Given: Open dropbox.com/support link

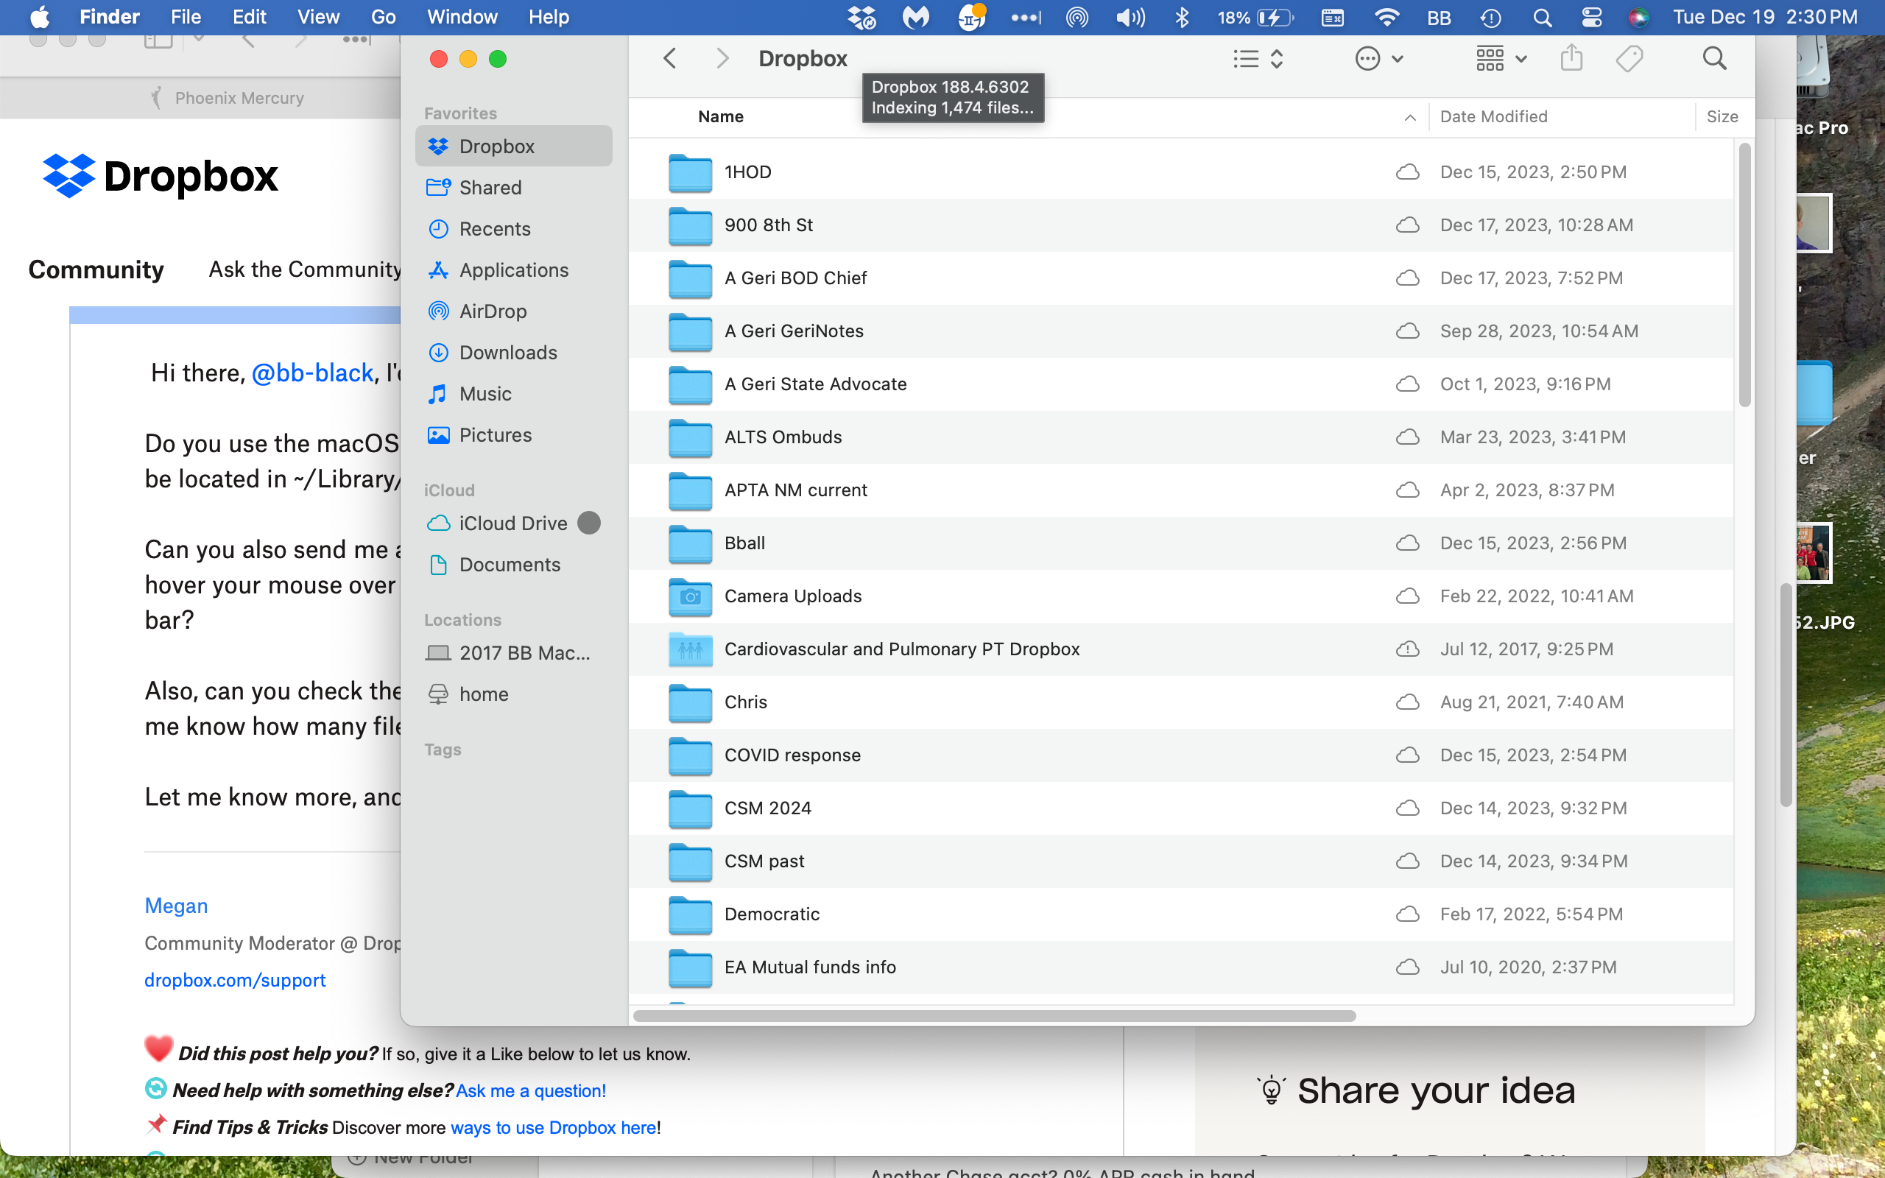Looking at the screenshot, I should (235, 980).
